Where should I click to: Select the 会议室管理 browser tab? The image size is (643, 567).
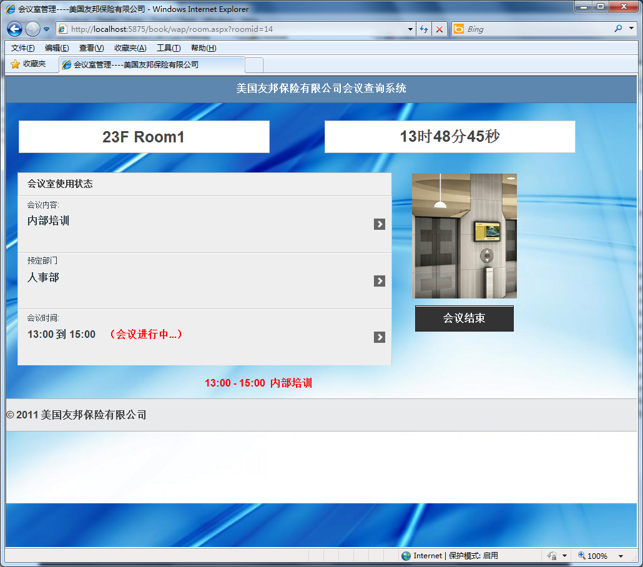[x=152, y=65]
